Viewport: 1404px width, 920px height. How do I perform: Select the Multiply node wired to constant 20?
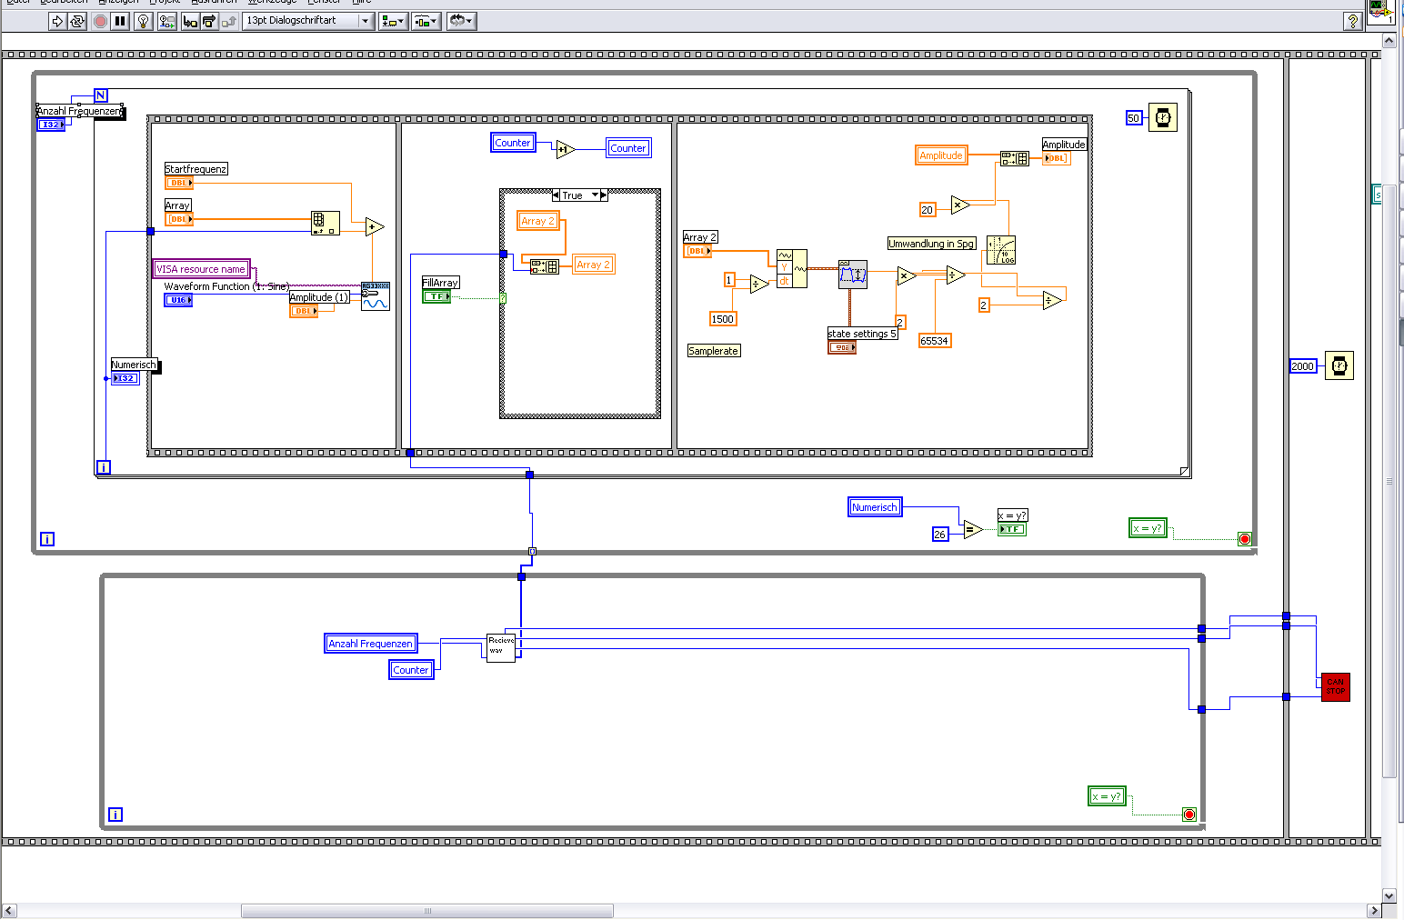tap(960, 205)
